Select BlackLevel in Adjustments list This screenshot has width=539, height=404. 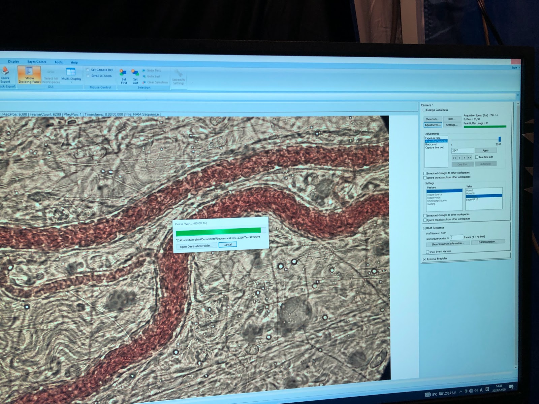(436, 144)
